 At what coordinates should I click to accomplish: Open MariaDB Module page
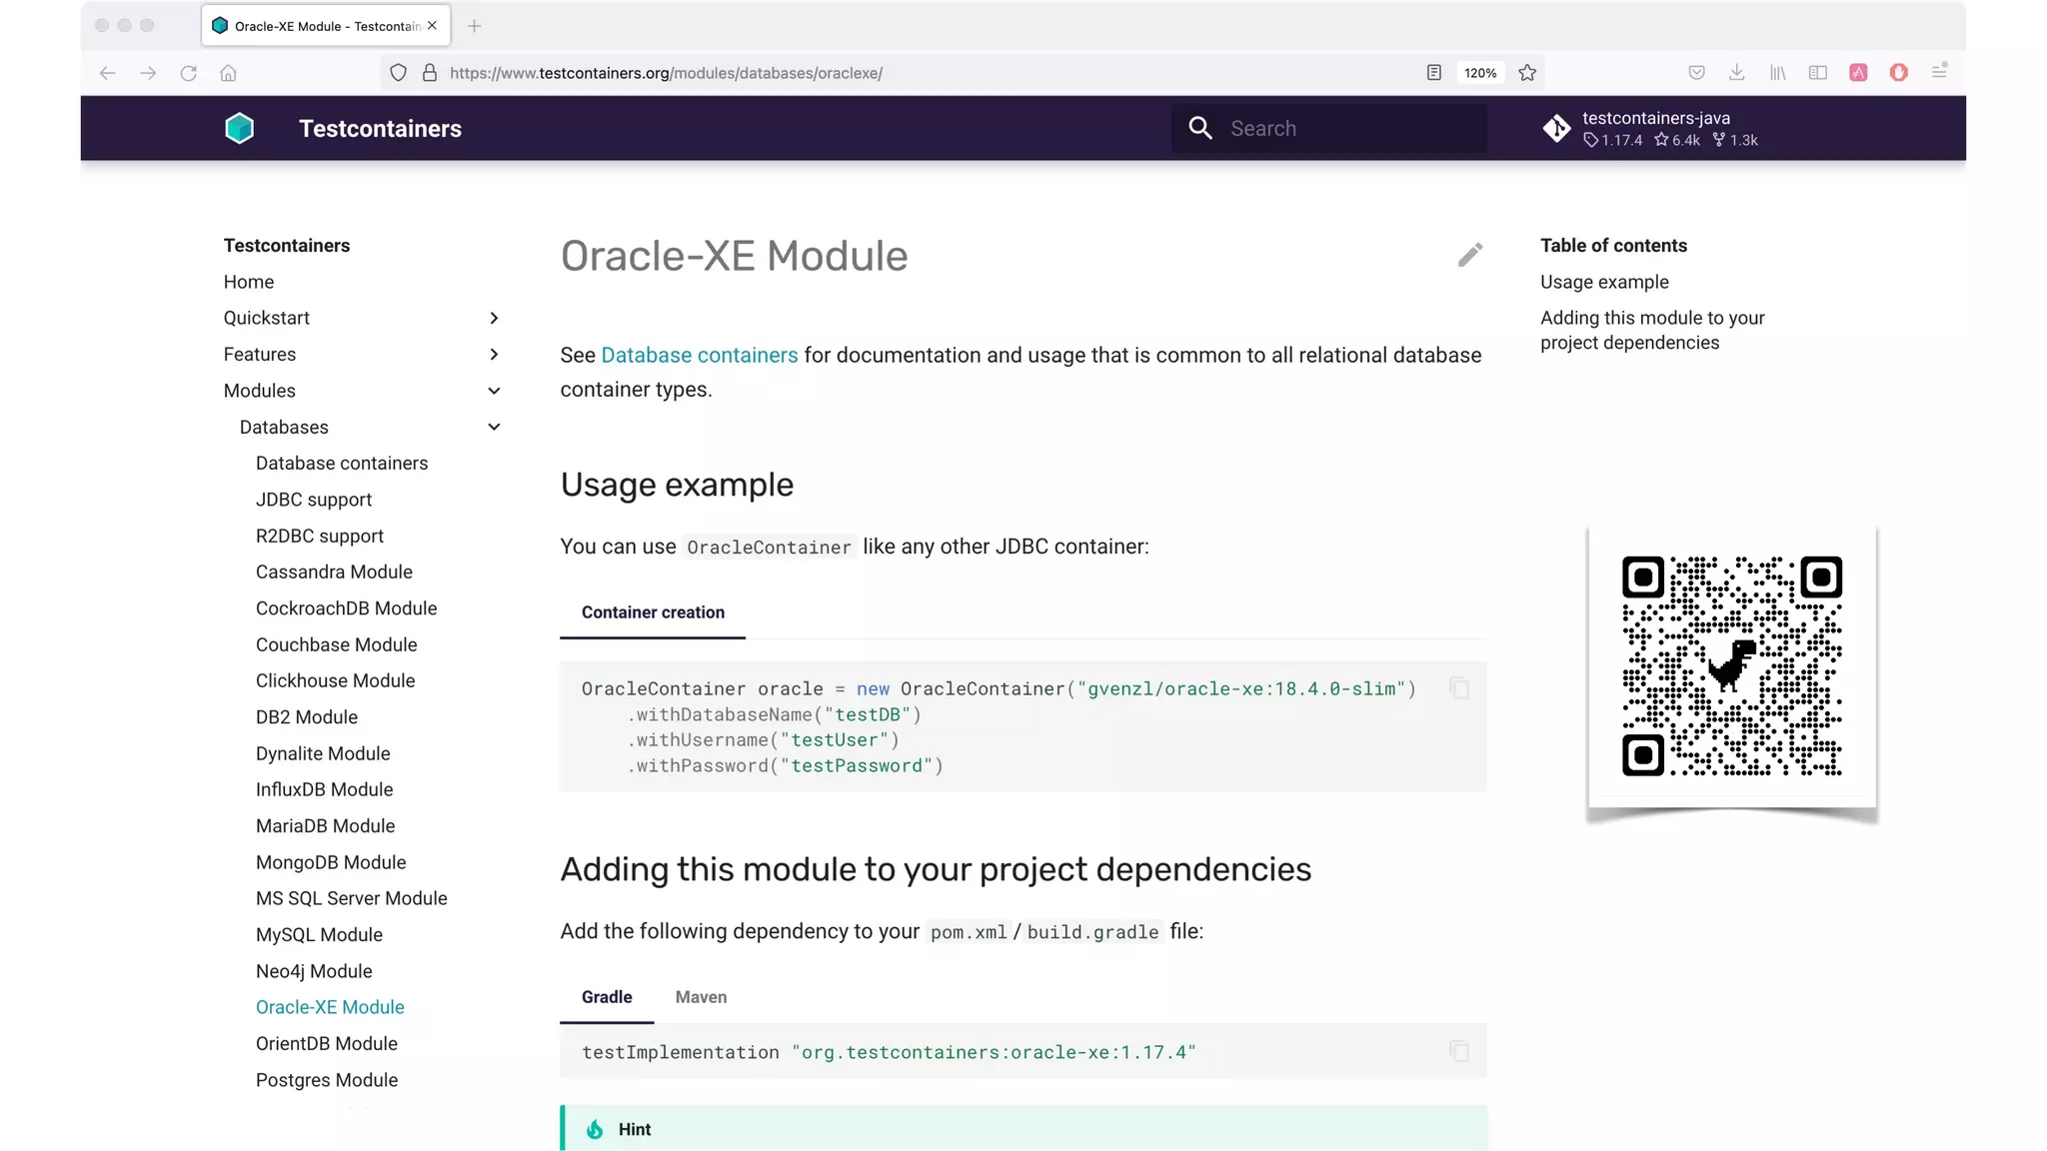tap(326, 826)
